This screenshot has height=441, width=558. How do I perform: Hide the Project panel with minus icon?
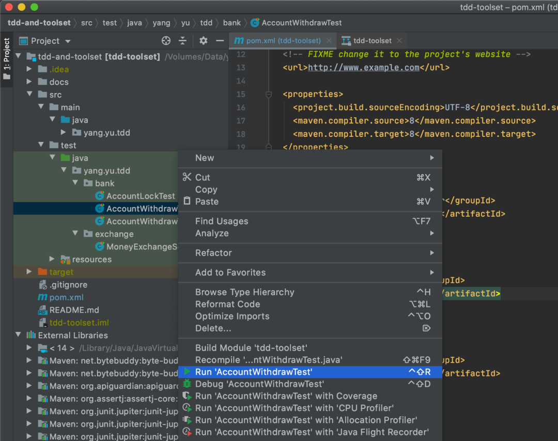tap(220, 41)
